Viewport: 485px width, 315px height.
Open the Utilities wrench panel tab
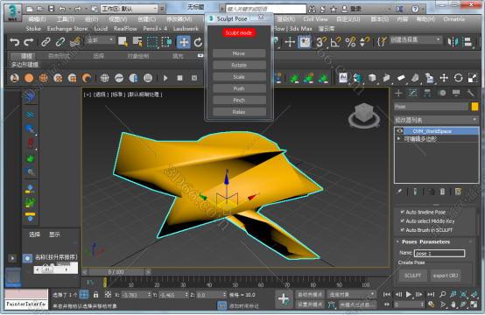click(x=470, y=93)
